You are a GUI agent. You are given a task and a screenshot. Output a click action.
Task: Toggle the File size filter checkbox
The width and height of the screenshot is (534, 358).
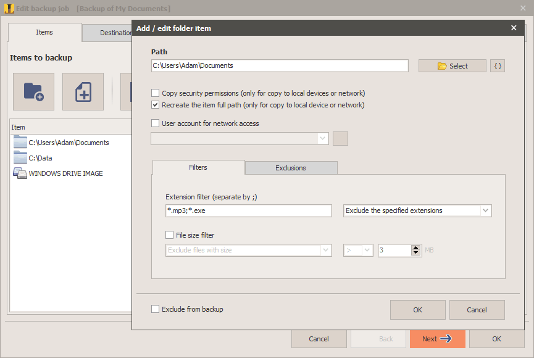point(170,235)
